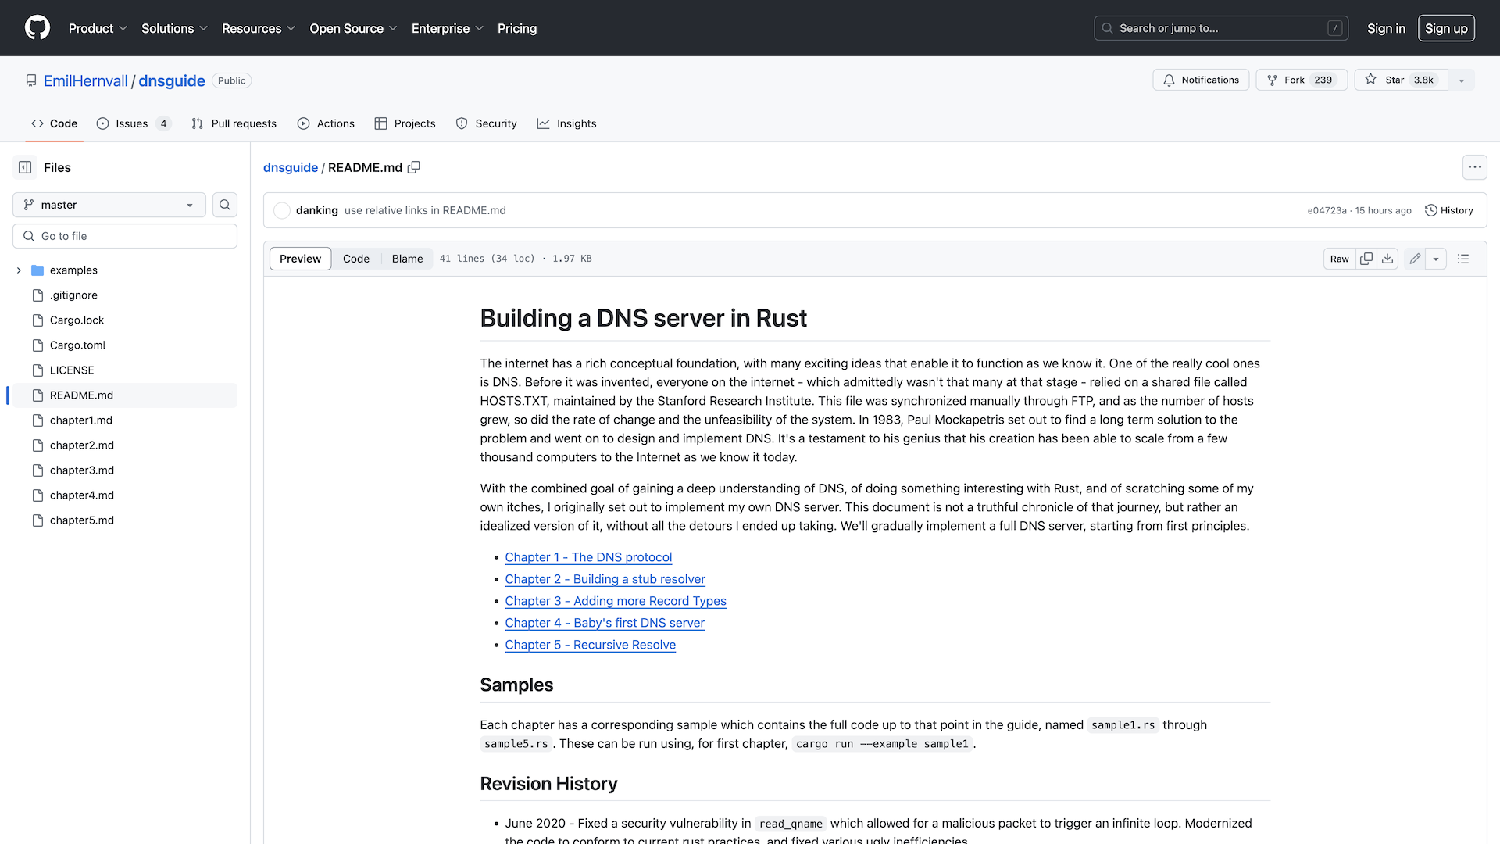Open the EmilHernvall profile link
Viewport: 1500px width, 844px height.
point(86,80)
